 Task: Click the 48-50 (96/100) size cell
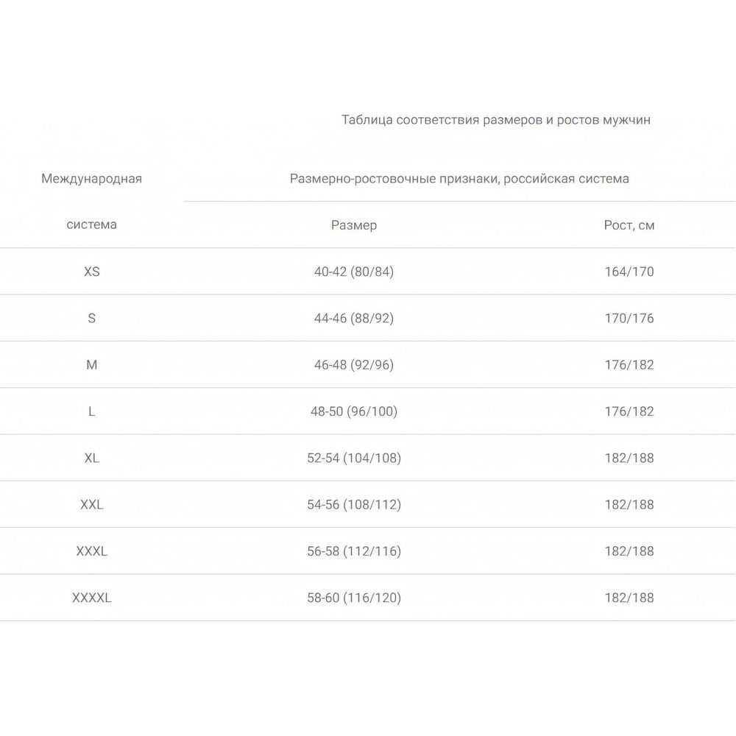click(354, 411)
